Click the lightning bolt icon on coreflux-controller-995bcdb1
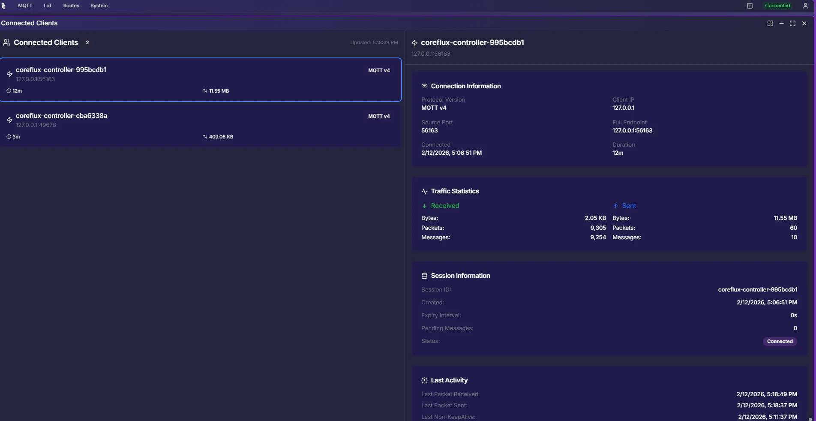 click(x=9, y=74)
